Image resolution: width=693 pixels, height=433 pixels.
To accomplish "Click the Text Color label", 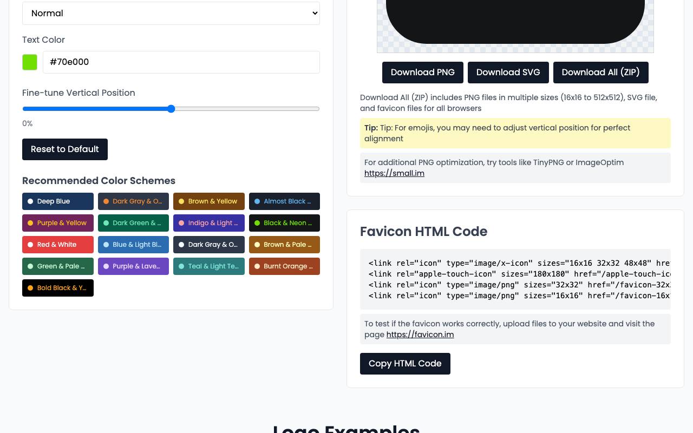I will [x=43, y=40].
